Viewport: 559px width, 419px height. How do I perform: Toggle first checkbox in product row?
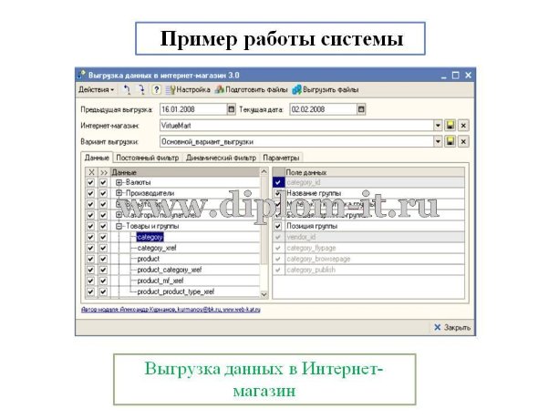click(90, 259)
